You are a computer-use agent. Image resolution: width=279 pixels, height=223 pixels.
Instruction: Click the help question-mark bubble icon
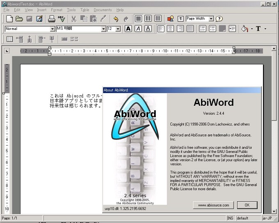219,18
